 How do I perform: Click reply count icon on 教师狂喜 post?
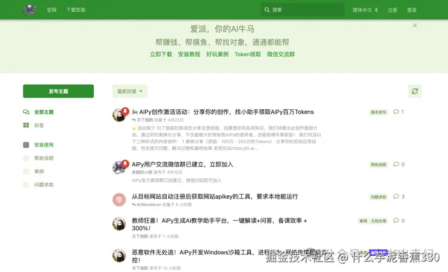(x=396, y=221)
